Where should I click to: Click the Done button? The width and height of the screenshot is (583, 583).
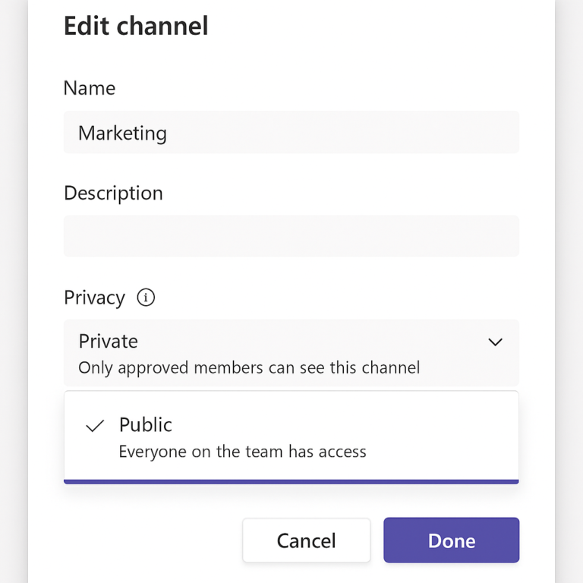click(452, 540)
